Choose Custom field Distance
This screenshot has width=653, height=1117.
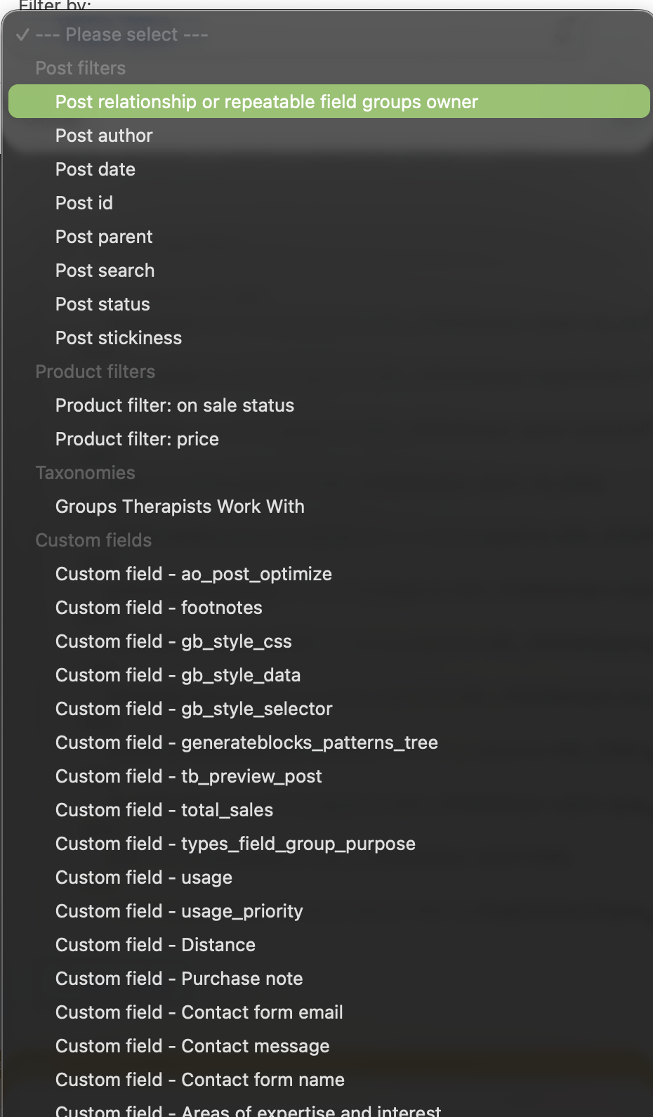(x=155, y=945)
